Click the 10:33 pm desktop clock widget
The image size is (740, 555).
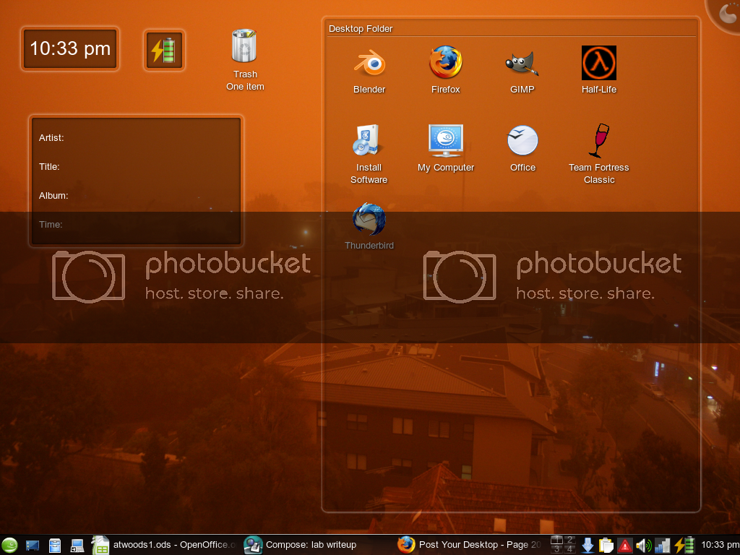(70, 49)
